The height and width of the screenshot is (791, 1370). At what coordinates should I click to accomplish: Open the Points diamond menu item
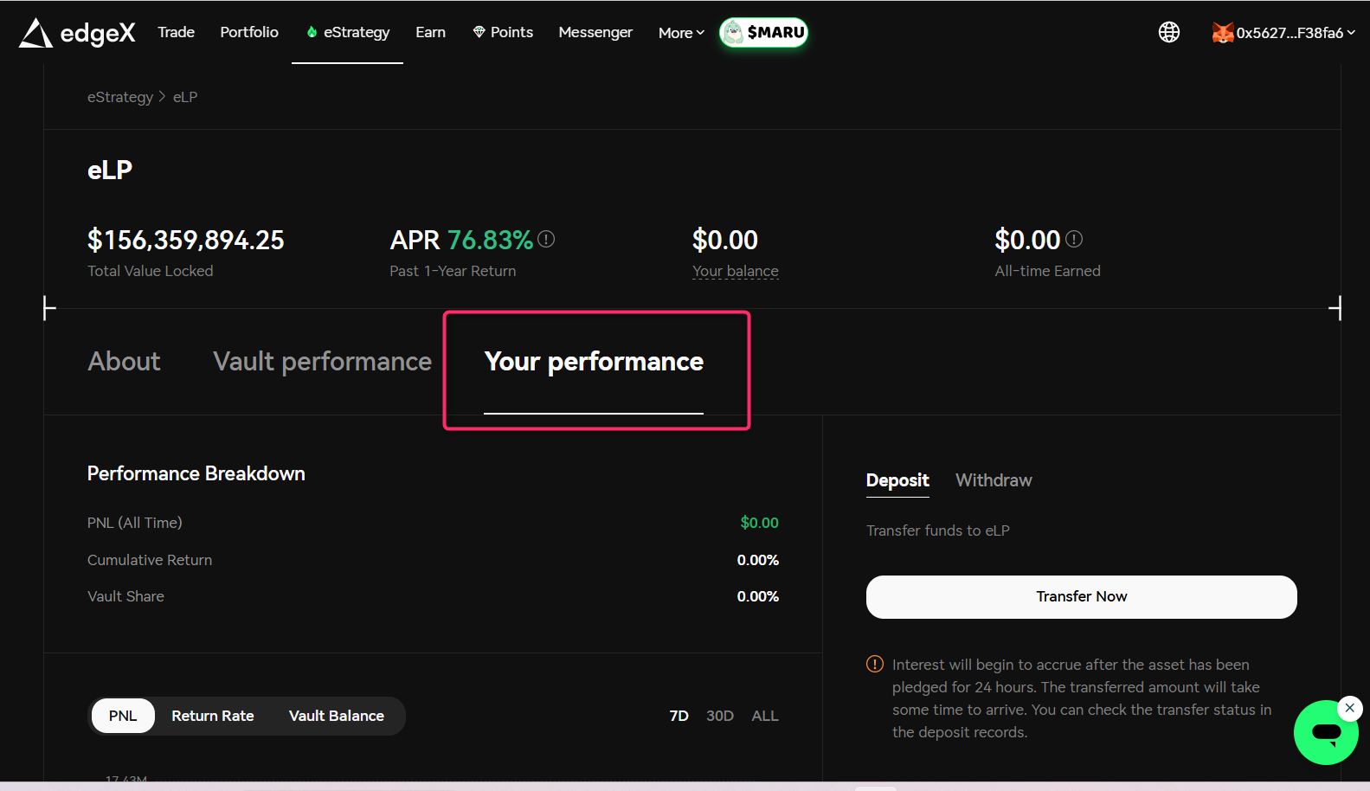pyautogui.click(x=503, y=33)
